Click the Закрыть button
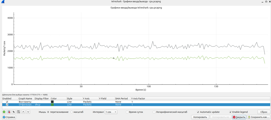This screenshot has height=120, width=271. point(239,117)
